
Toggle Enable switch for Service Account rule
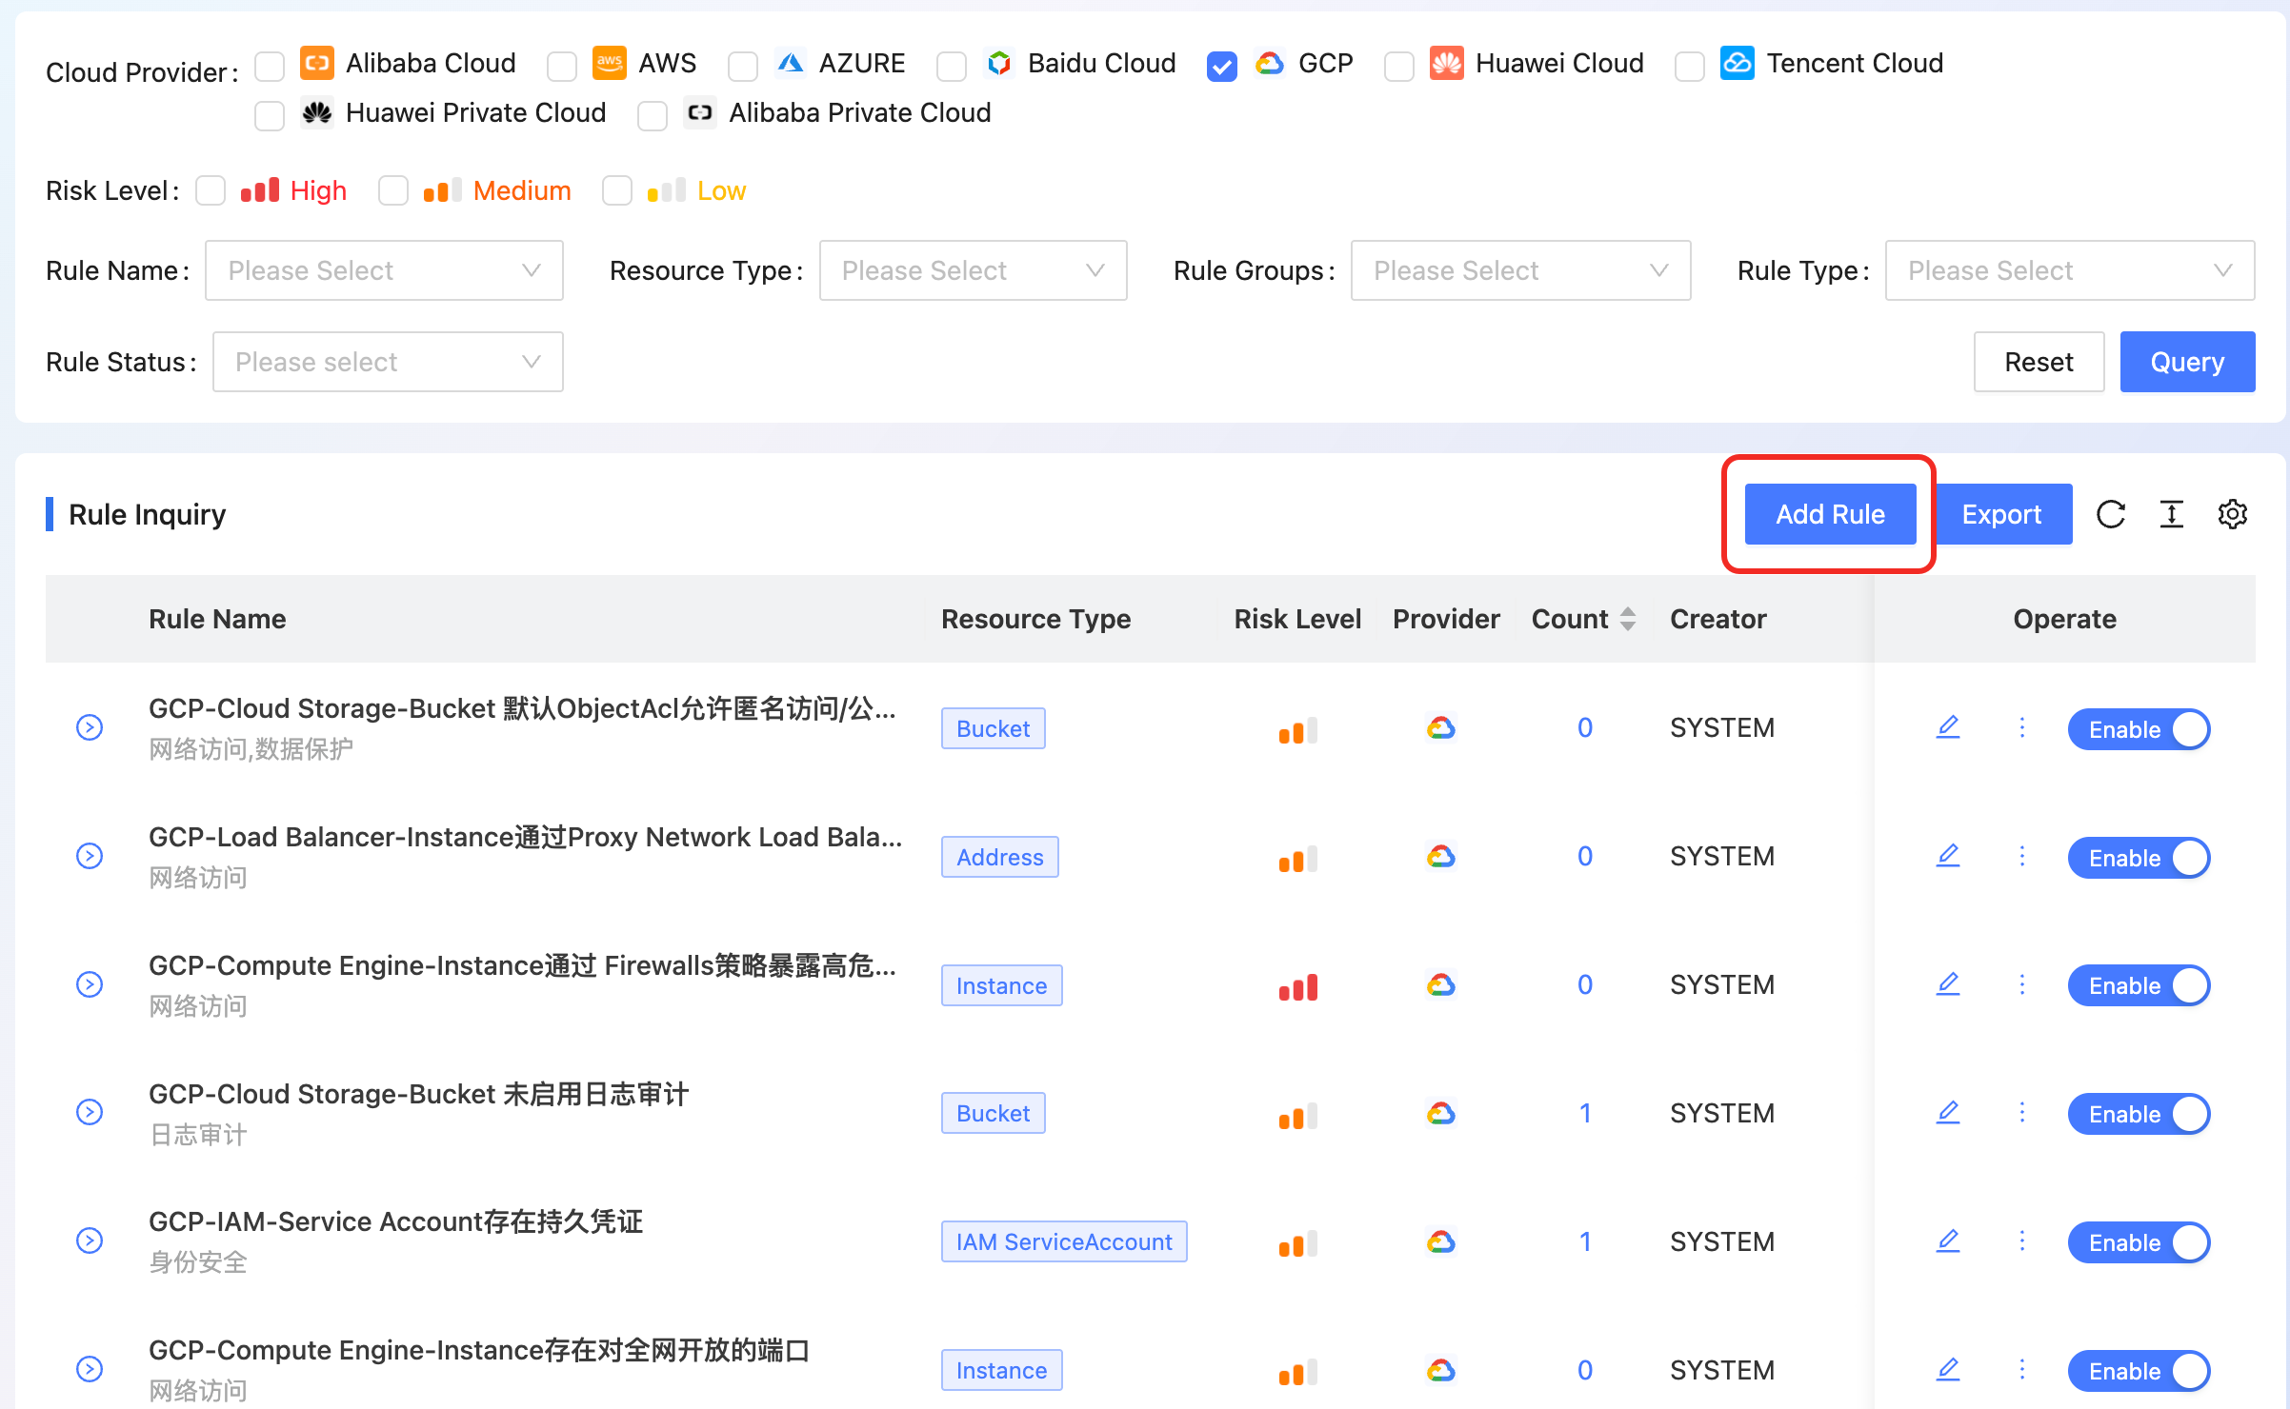click(2139, 1242)
